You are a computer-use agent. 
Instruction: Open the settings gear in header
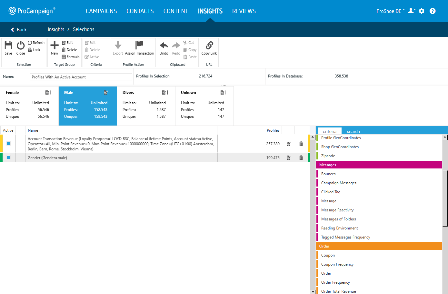tap(422, 11)
